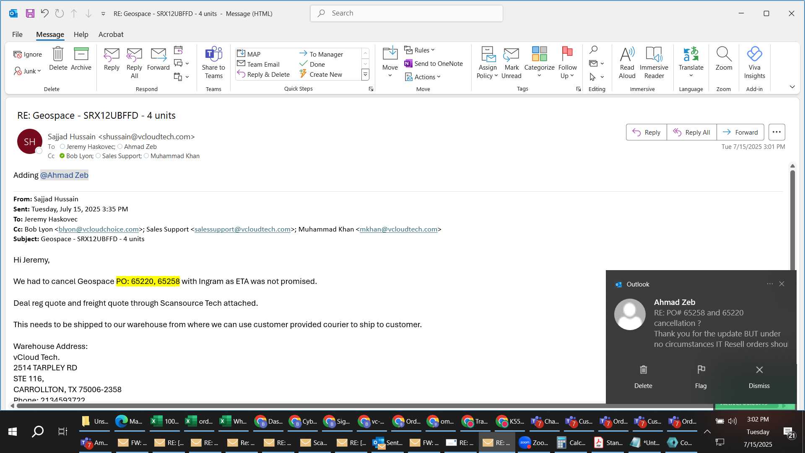The height and width of the screenshot is (453, 805).
Task: Collapse the ribbon with corner chevron
Action: coord(792,87)
